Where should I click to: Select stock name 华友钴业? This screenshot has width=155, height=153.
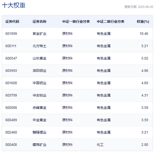coord(39,95)
